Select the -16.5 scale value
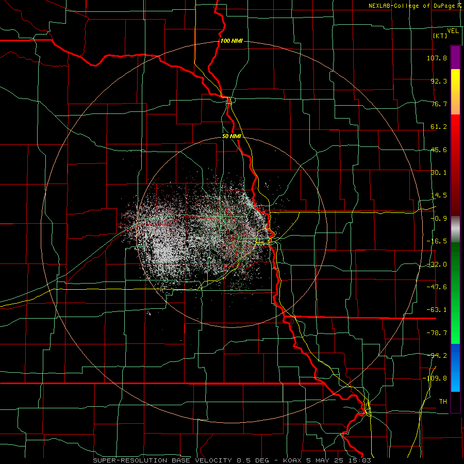Screen dimensions: 464x464 (x=437, y=241)
